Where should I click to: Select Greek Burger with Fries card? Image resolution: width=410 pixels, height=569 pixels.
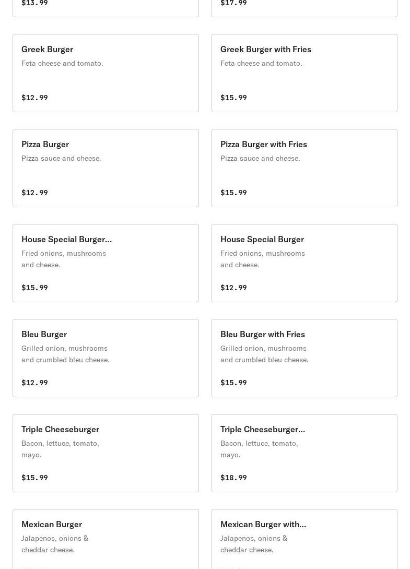pos(304,73)
